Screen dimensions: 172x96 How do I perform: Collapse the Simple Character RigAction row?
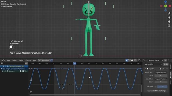point(2,69)
